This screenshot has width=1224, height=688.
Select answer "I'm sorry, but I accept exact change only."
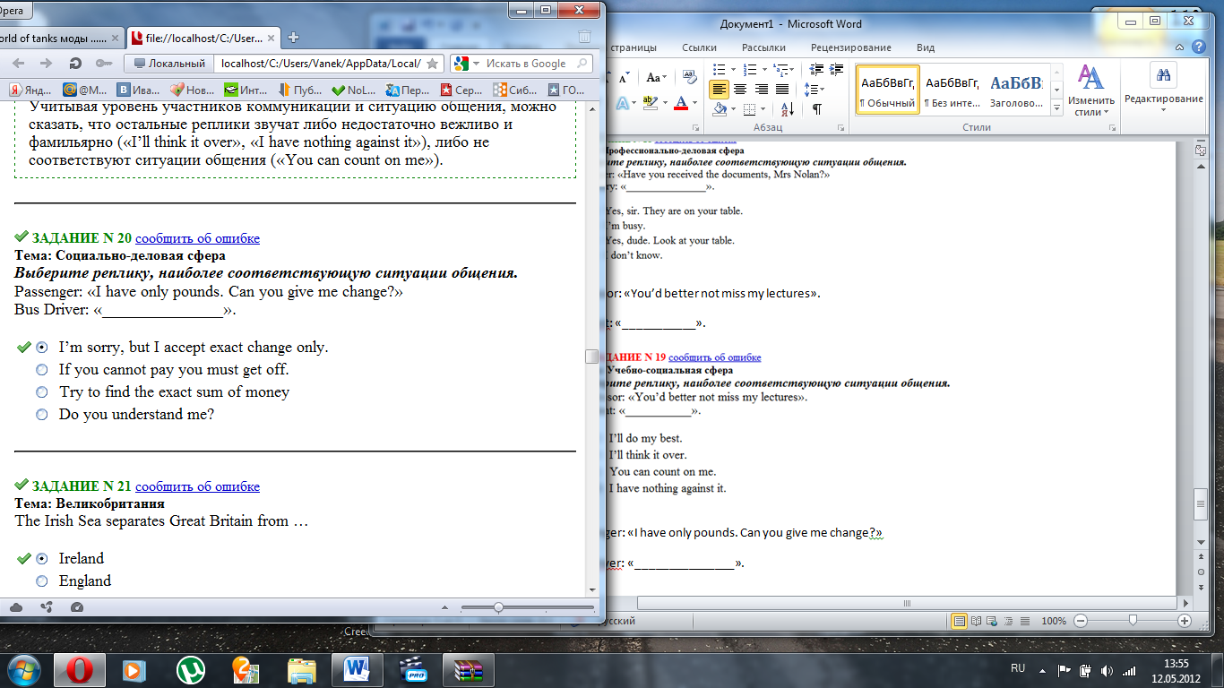click(41, 347)
